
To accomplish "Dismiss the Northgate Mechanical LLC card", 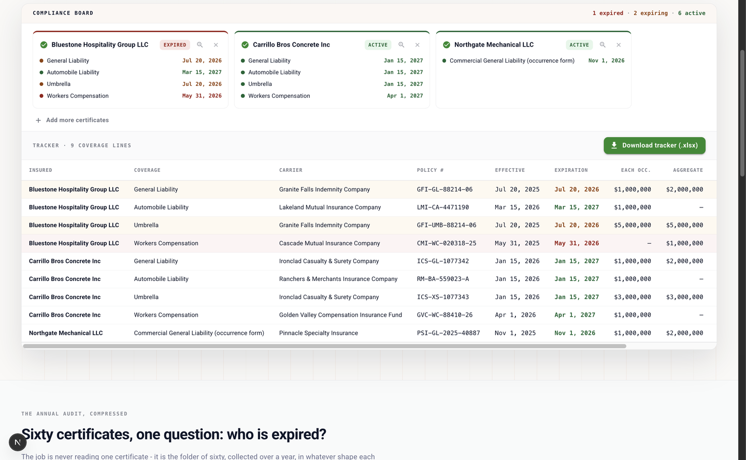I will coord(619,45).
